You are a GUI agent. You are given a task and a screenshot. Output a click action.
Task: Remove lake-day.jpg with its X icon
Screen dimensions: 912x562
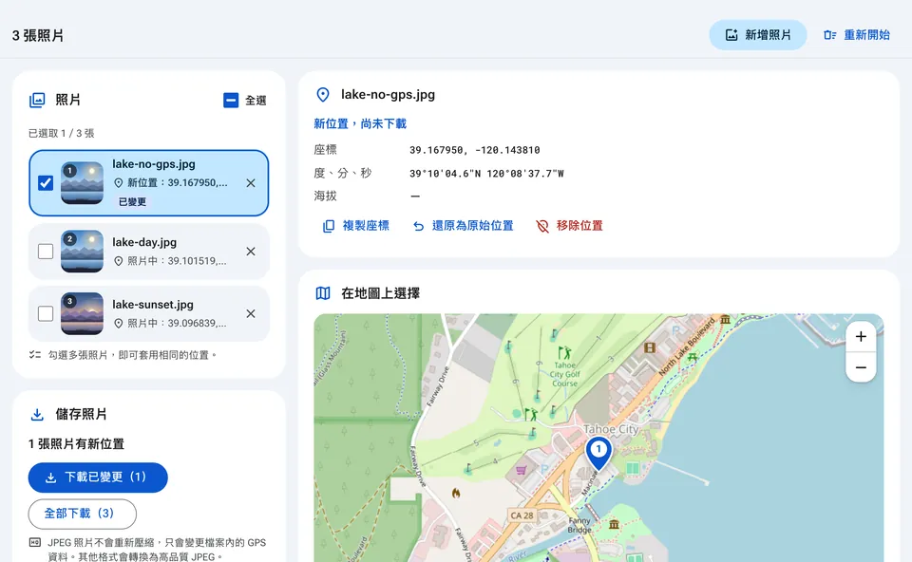pos(251,252)
